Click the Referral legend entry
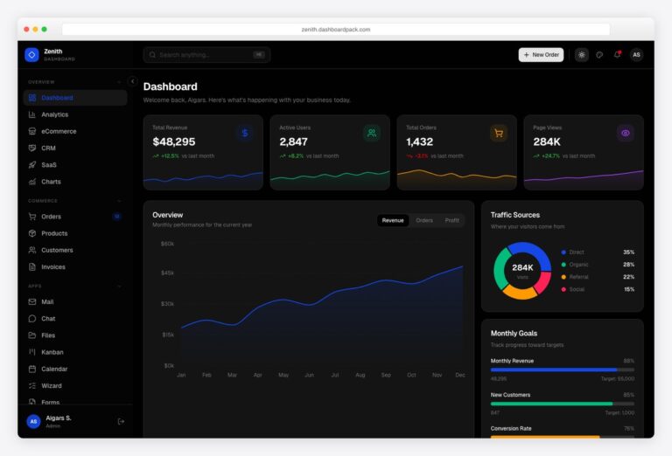This screenshot has height=456, width=672. coord(598,277)
